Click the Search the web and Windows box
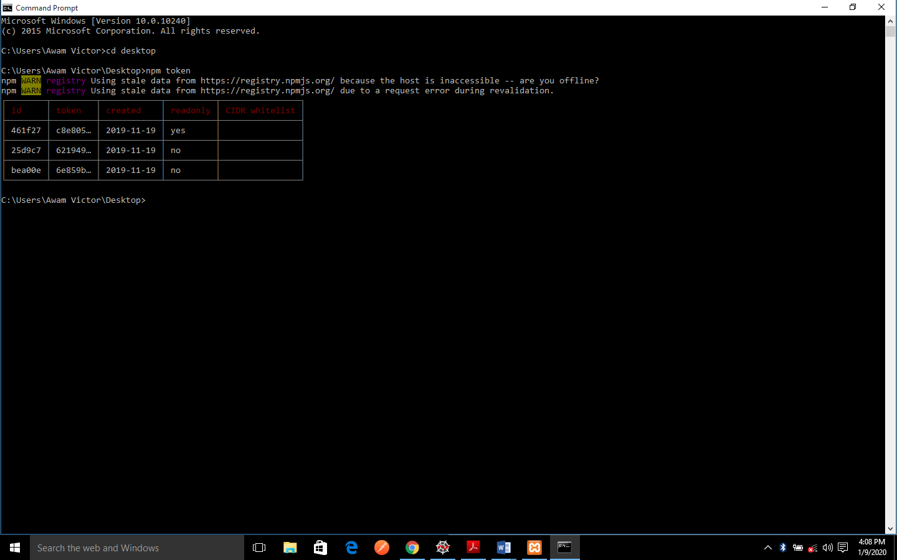The image size is (897, 560). pos(137,548)
